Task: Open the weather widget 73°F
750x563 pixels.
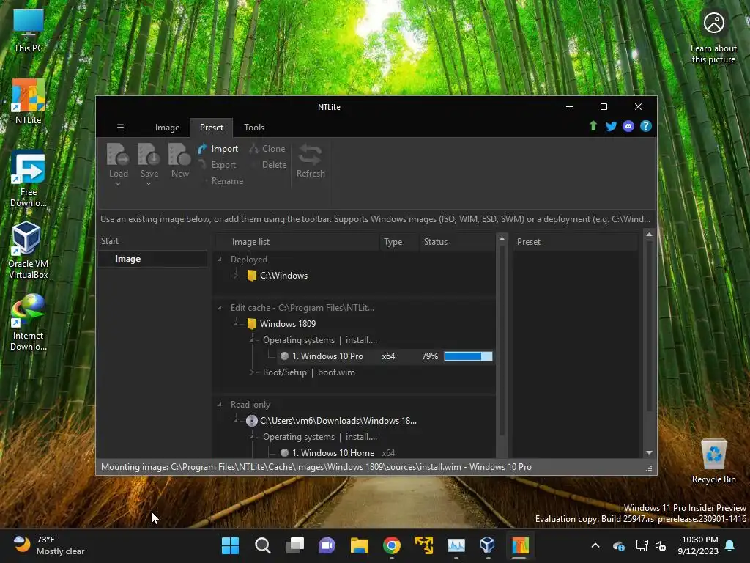Action: tap(49, 545)
